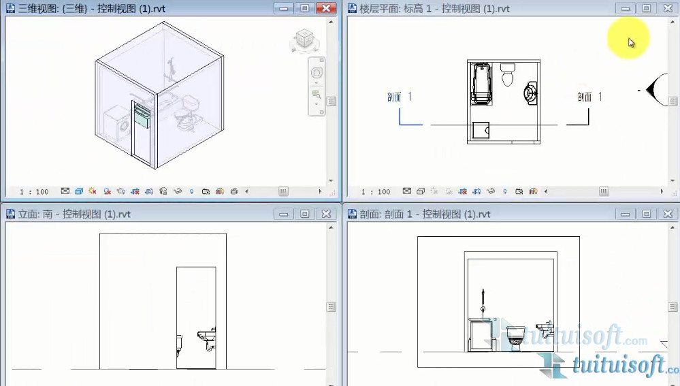Toggle Shadows in the 3D view bar
This screenshot has height=386, width=680.
(107, 191)
